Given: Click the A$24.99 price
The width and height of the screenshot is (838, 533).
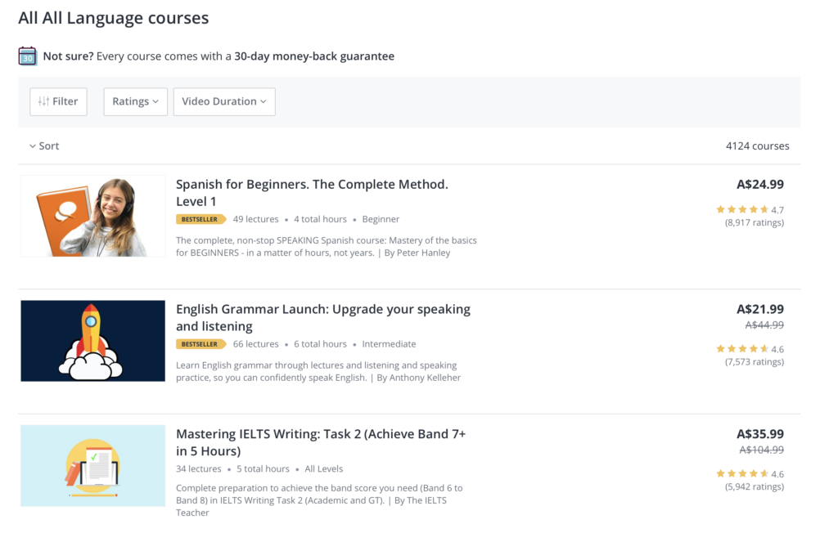Looking at the screenshot, I should [x=760, y=184].
